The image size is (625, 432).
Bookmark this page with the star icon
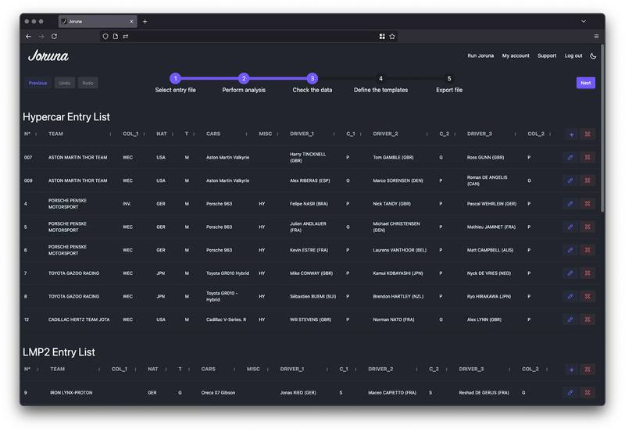tap(392, 36)
